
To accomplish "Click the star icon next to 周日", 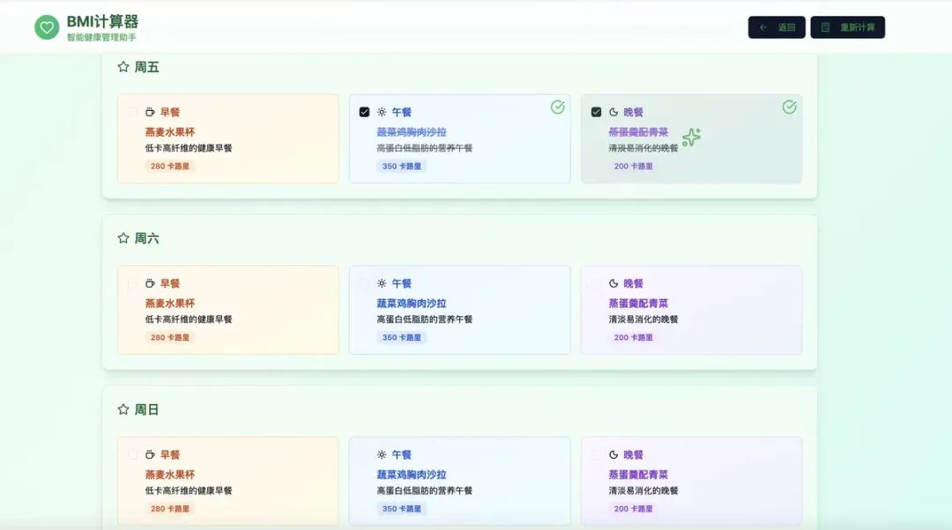I will click(122, 409).
